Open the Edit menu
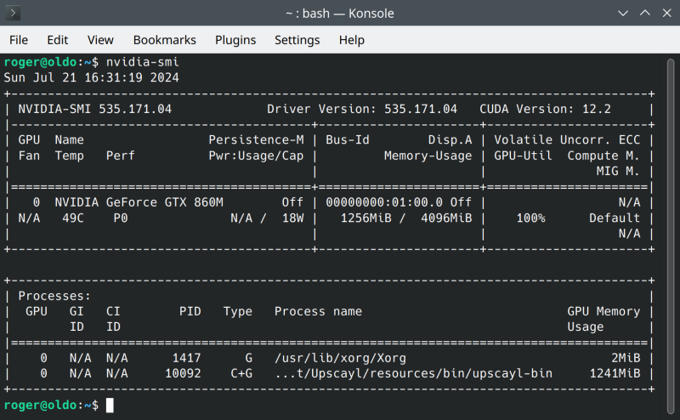This screenshot has height=420, width=680. pyautogui.click(x=58, y=40)
